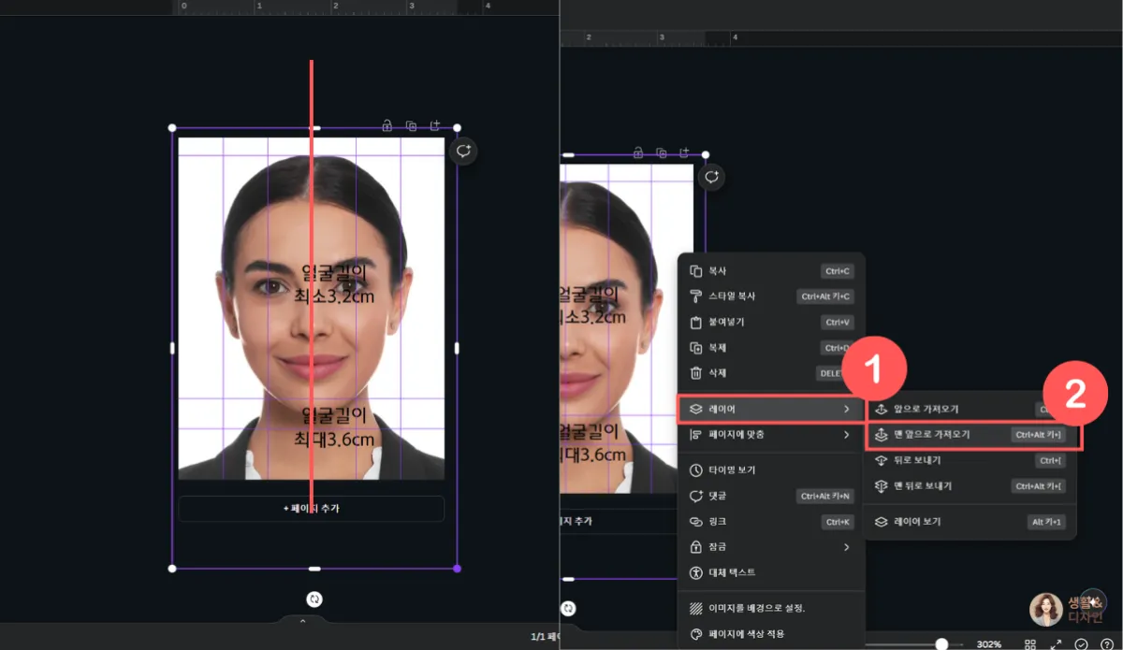The width and height of the screenshot is (1123, 650).
Task: Choose 복제 (Duplicate) in the context menu
Action: tap(771, 347)
